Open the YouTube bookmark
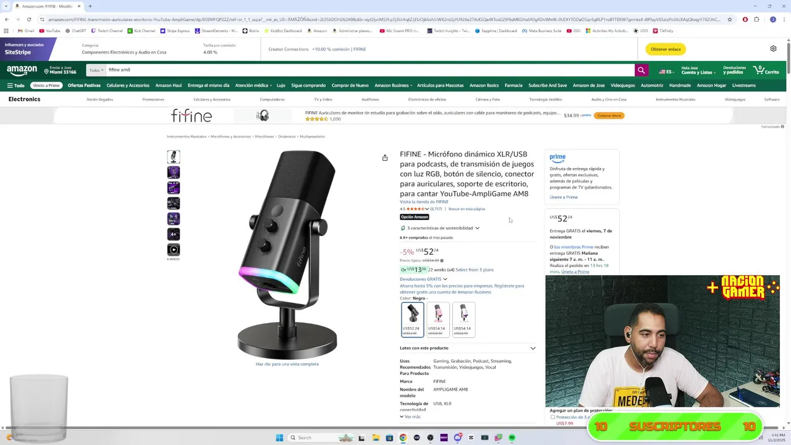791x445 pixels. pos(50,30)
